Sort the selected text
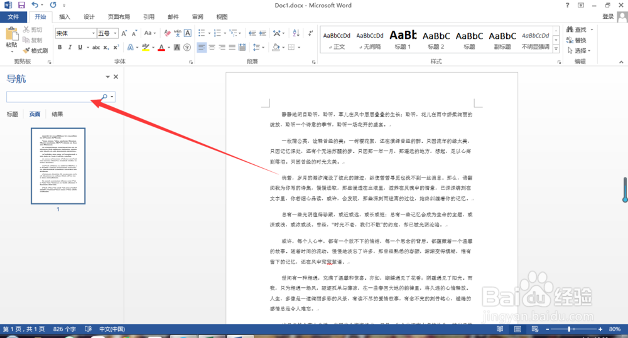The height and width of the screenshot is (338, 628). point(296,33)
